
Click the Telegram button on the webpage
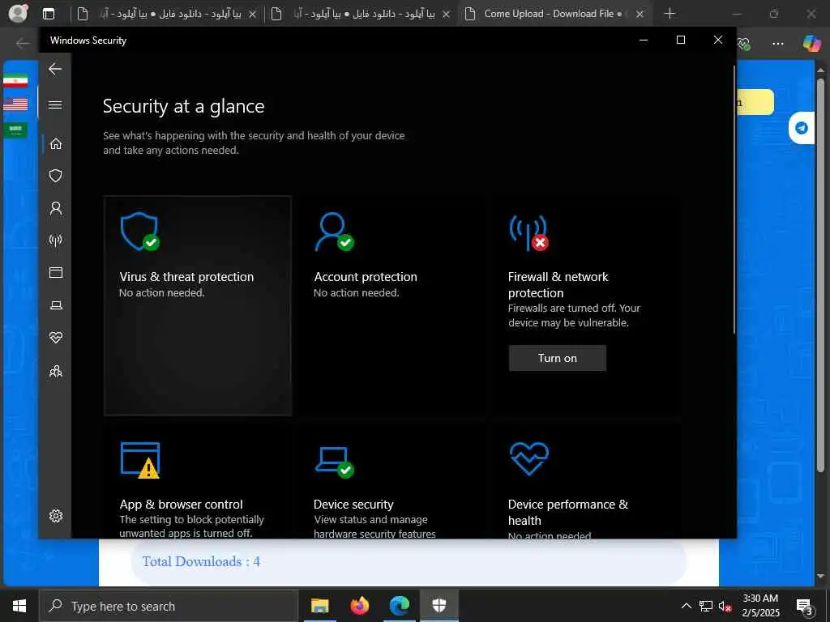click(802, 128)
